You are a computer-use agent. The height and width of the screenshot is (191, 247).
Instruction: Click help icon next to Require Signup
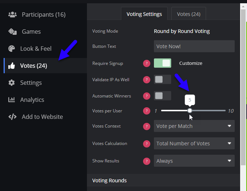147,63
